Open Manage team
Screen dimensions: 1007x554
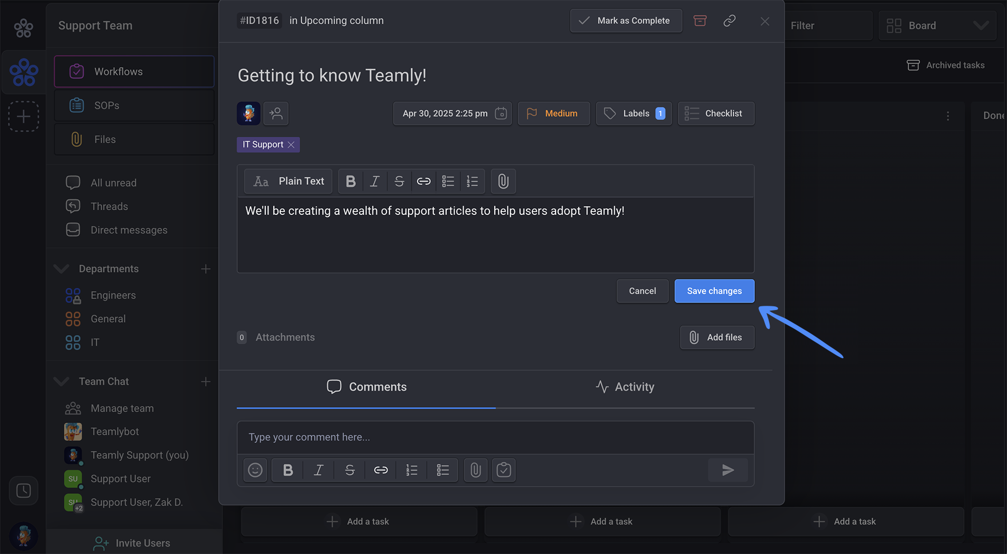pyautogui.click(x=122, y=408)
